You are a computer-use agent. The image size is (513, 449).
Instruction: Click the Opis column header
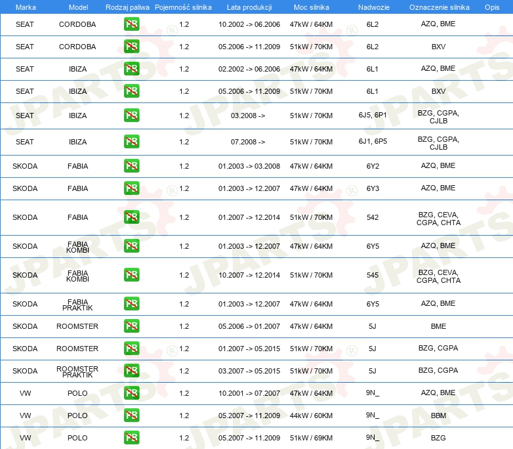coord(492,7)
